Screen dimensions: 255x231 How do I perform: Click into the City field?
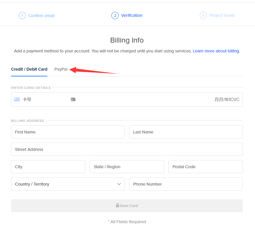[48, 167]
